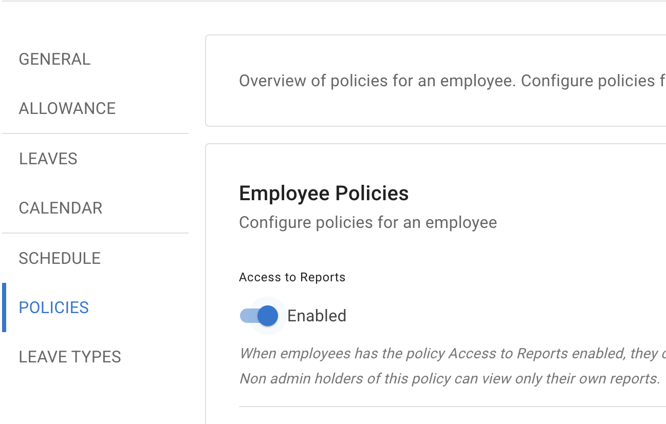This screenshot has width=666, height=424.
Task: Click the blue POLICIES indicator bar
Action: [x=4, y=307]
